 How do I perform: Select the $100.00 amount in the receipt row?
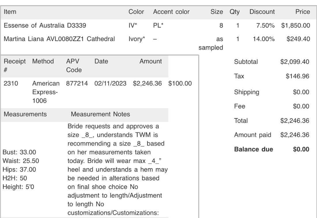tap(180, 83)
